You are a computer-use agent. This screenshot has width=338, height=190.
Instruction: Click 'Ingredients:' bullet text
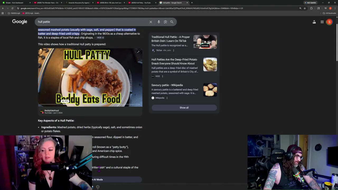click(x=49, y=127)
